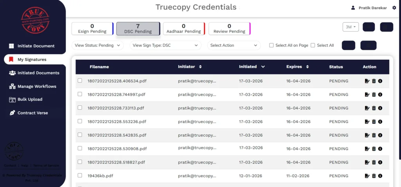This screenshot has height=187, width=401.
Task: Sign document 18072022125228.518827.pdf via sign icon
Action: (367, 162)
